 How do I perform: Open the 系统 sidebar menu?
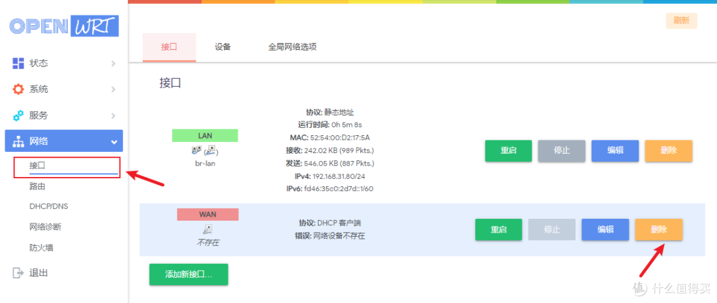[64, 90]
